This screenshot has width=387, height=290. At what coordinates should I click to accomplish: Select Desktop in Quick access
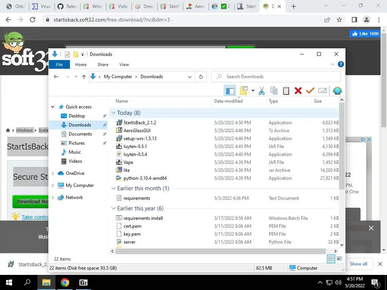click(77, 116)
